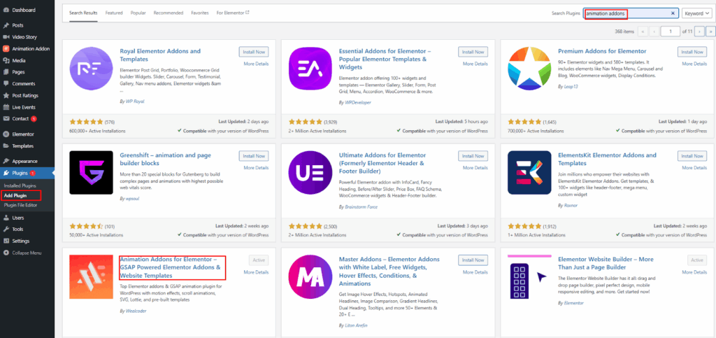Viewport: 716px width, 338px height.
Task: Install Now the Royal Elementor Addons plugin
Action: pos(253,52)
